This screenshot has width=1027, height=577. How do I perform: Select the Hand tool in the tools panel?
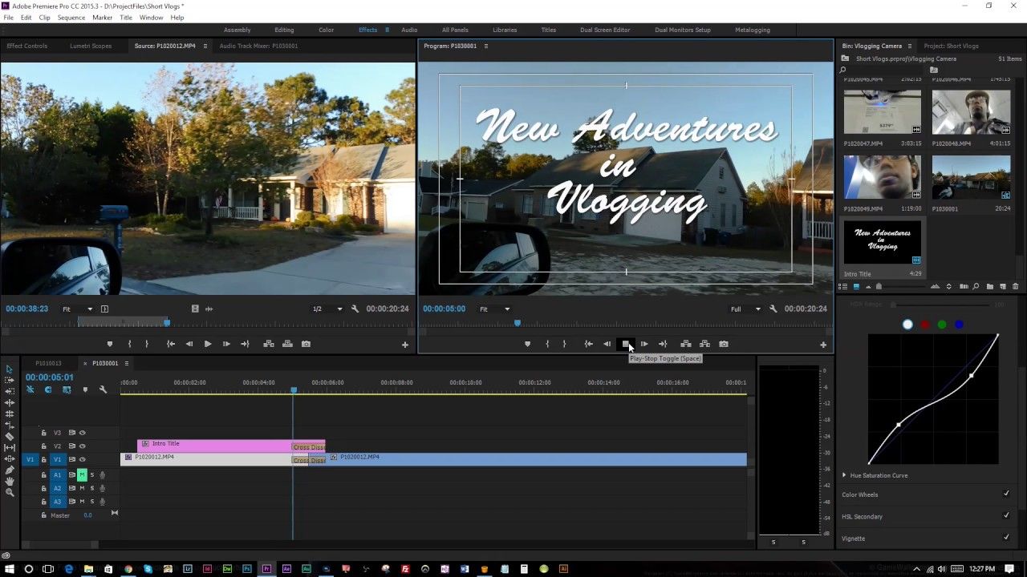10,482
